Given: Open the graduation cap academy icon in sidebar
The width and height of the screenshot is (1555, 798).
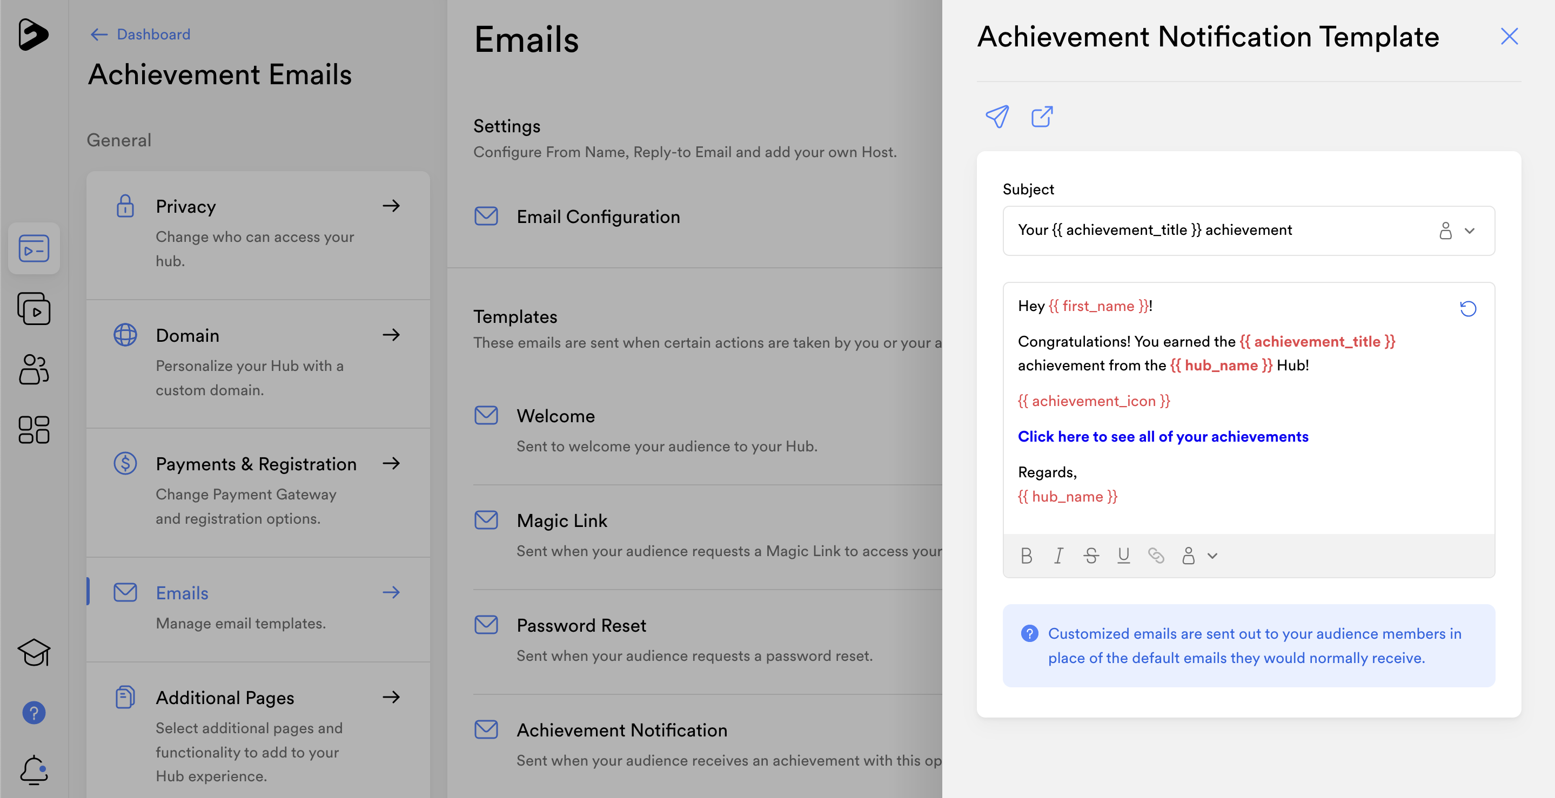Looking at the screenshot, I should coord(34,653).
